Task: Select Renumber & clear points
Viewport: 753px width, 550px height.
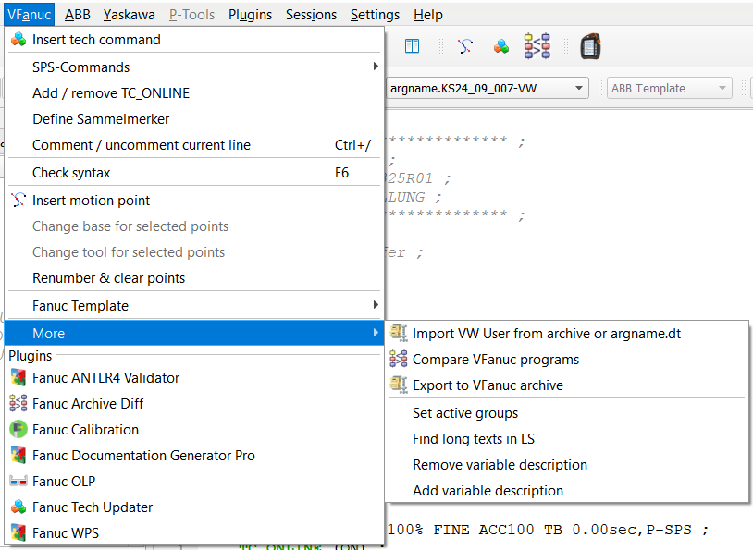Action: click(194, 278)
